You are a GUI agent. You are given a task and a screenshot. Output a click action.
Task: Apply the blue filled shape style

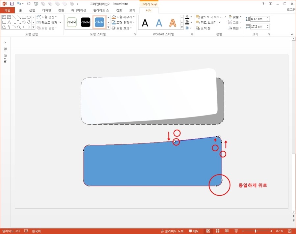[99, 22]
